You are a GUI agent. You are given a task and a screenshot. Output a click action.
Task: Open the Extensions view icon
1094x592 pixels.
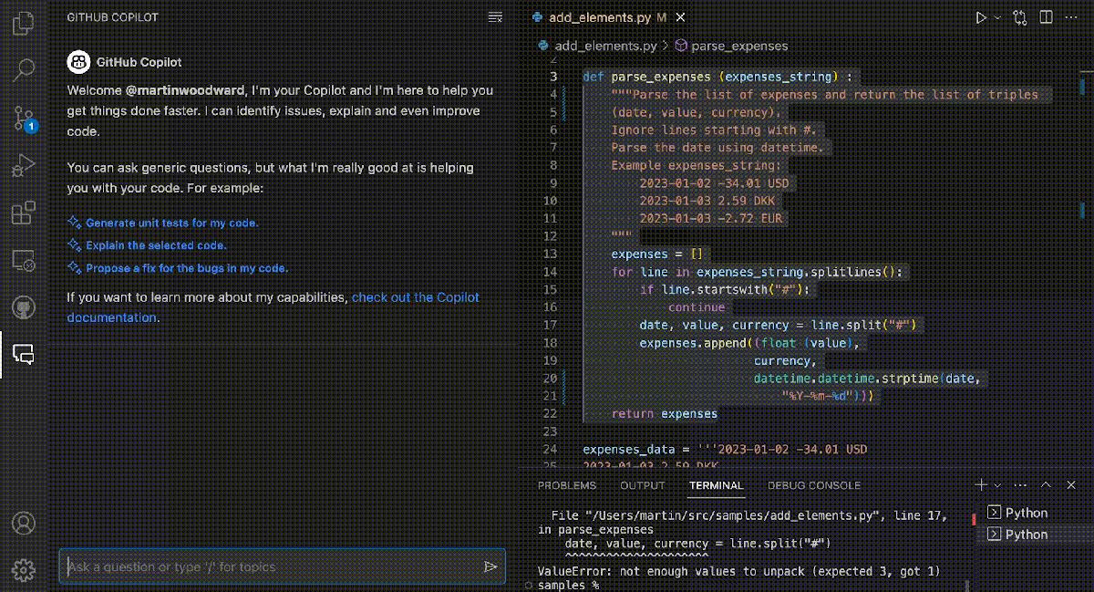pos(24,213)
